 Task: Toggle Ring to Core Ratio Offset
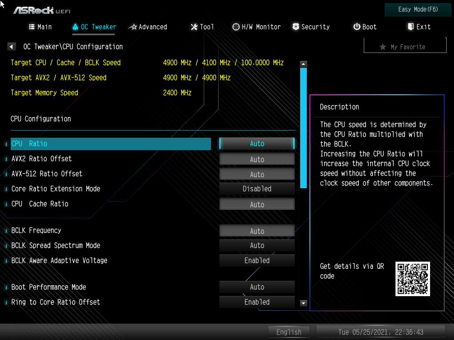[257, 302]
